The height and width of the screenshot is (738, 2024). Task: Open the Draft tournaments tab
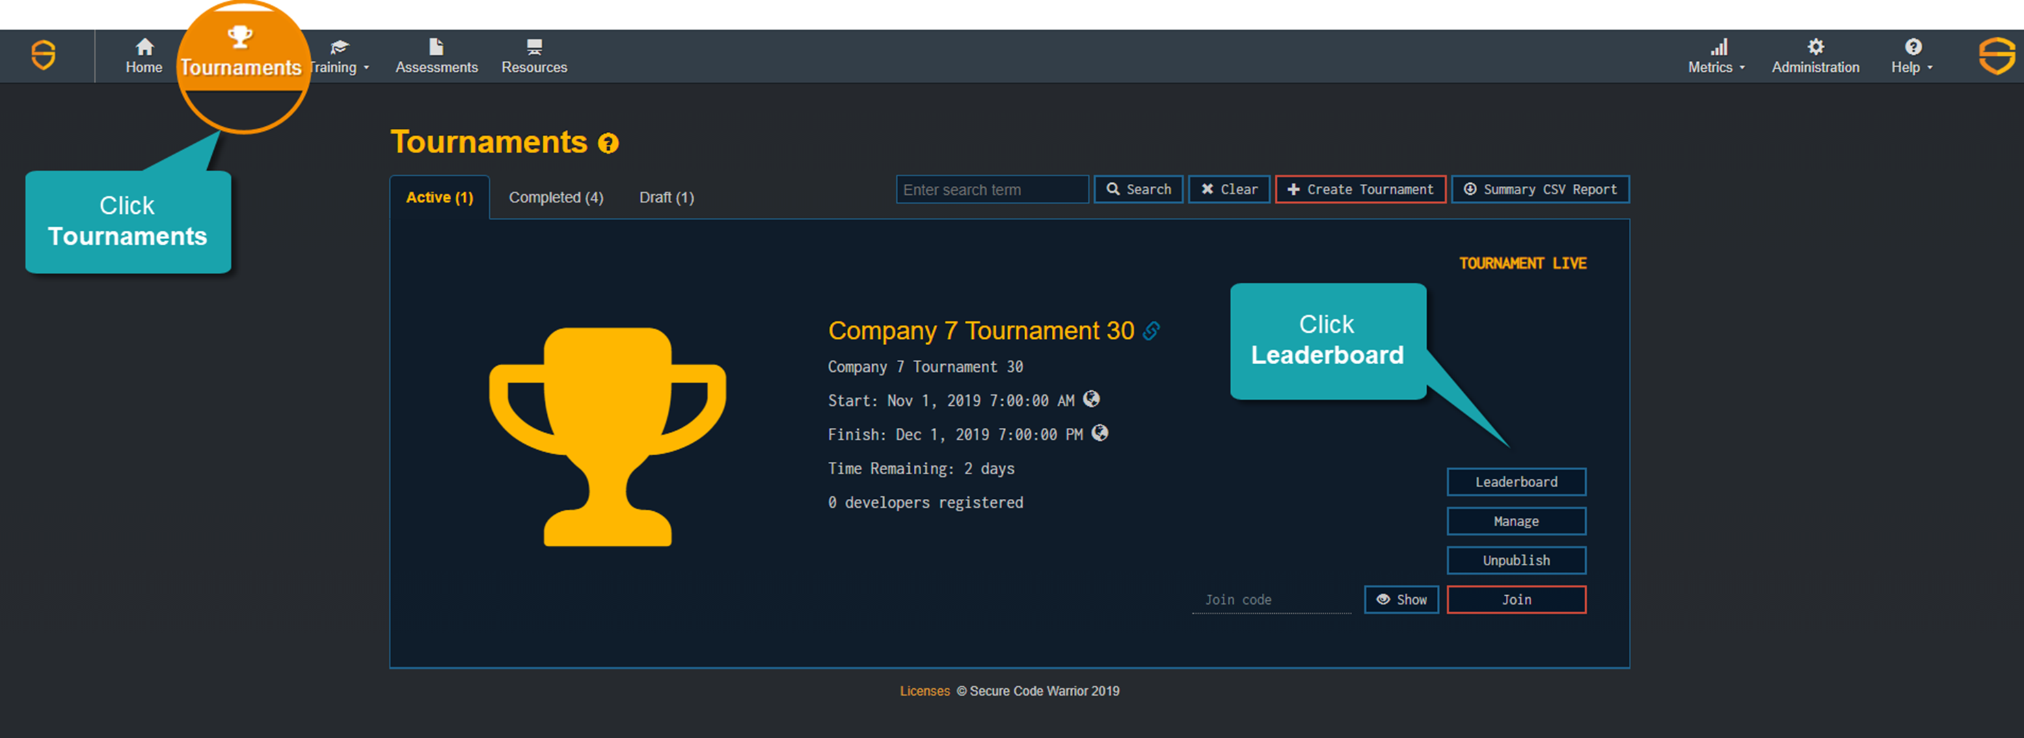tap(666, 197)
